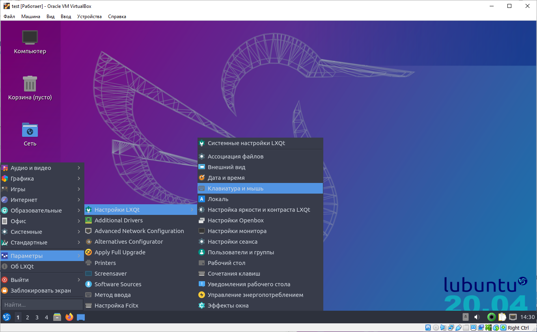Click the Эффекты окна icon

[x=202, y=306]
